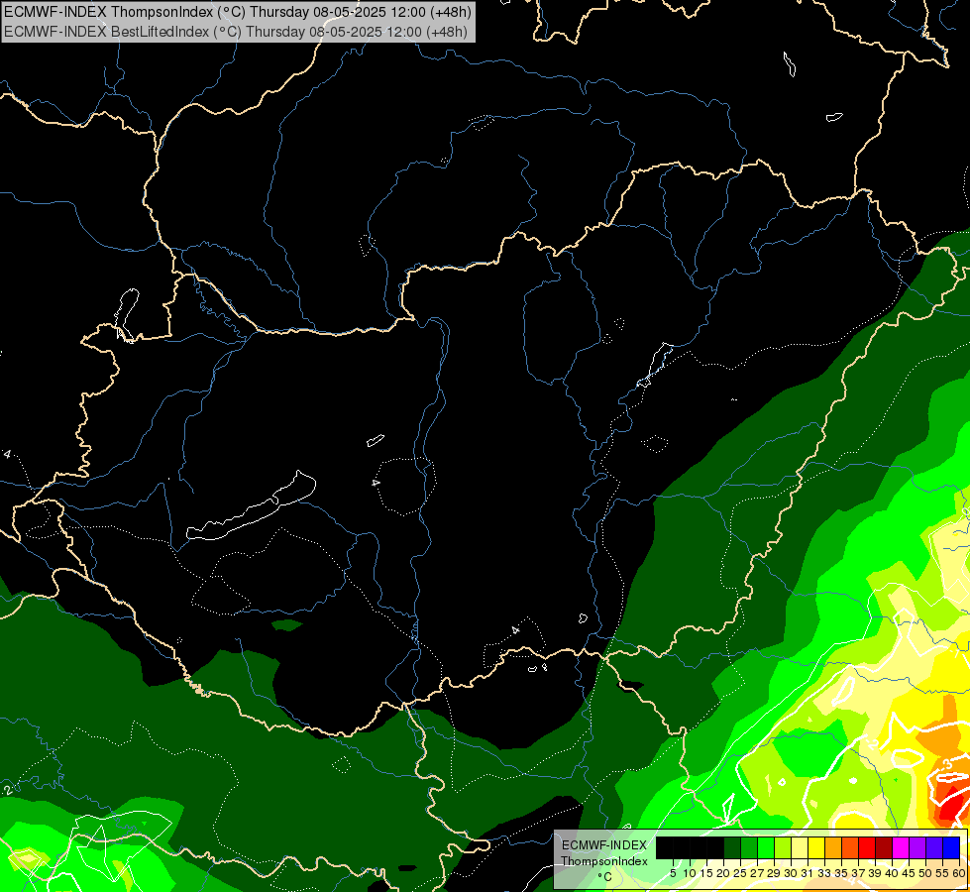
Task: Click legend tick value 33
Action: [824, 873]
